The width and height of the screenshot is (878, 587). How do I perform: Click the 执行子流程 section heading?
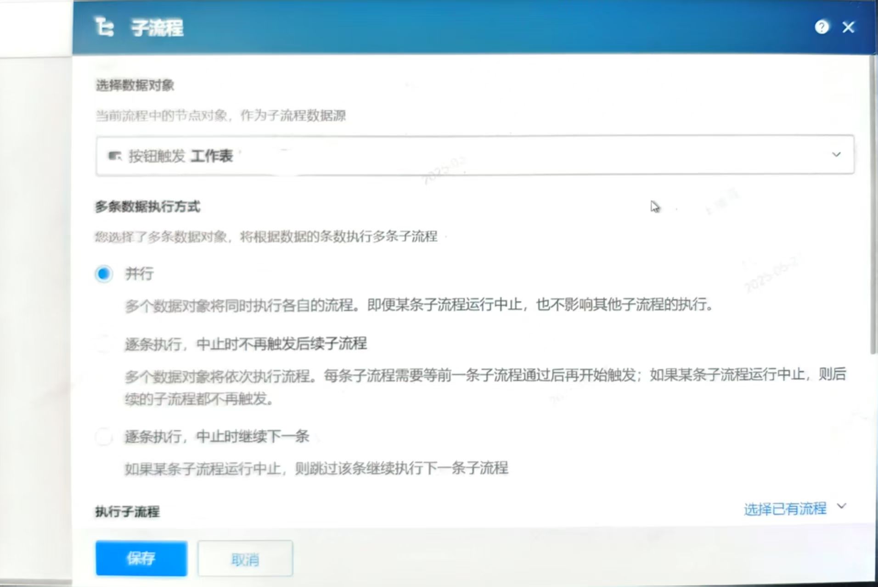[x=127, y=512]
